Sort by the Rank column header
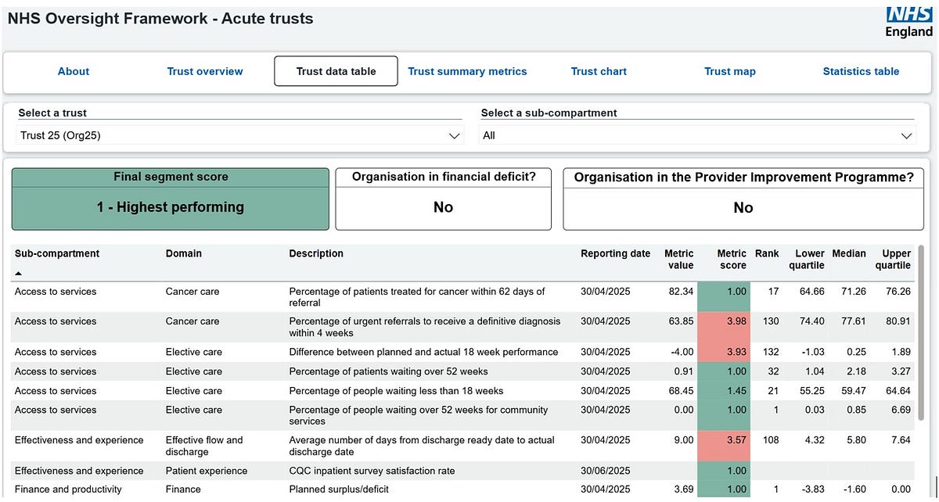Screen dimensions: 939x502 point(767,253)
